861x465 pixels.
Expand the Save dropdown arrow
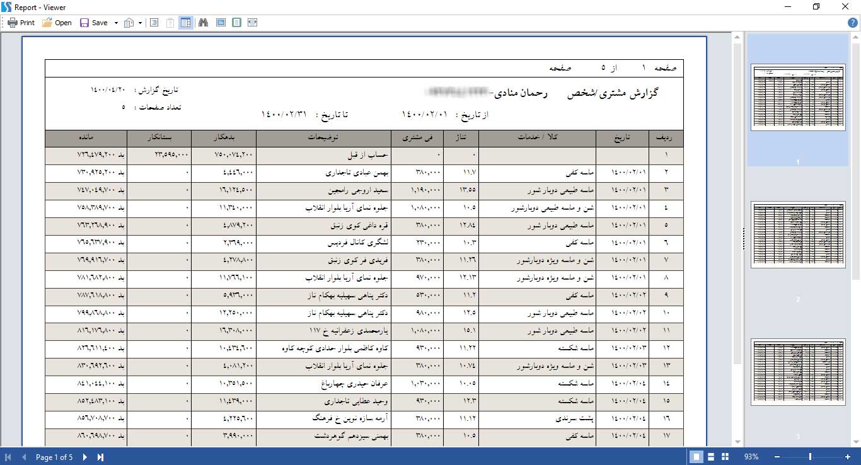tap(116, 23)
